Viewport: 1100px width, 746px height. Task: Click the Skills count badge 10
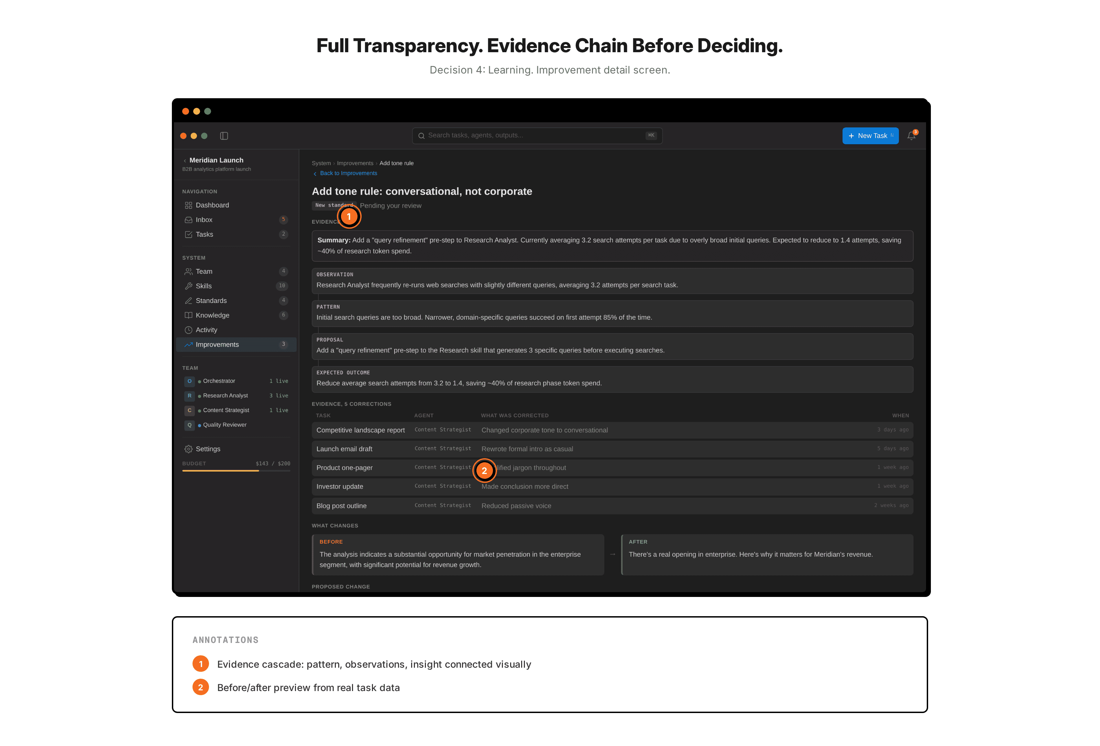(282, 286)
